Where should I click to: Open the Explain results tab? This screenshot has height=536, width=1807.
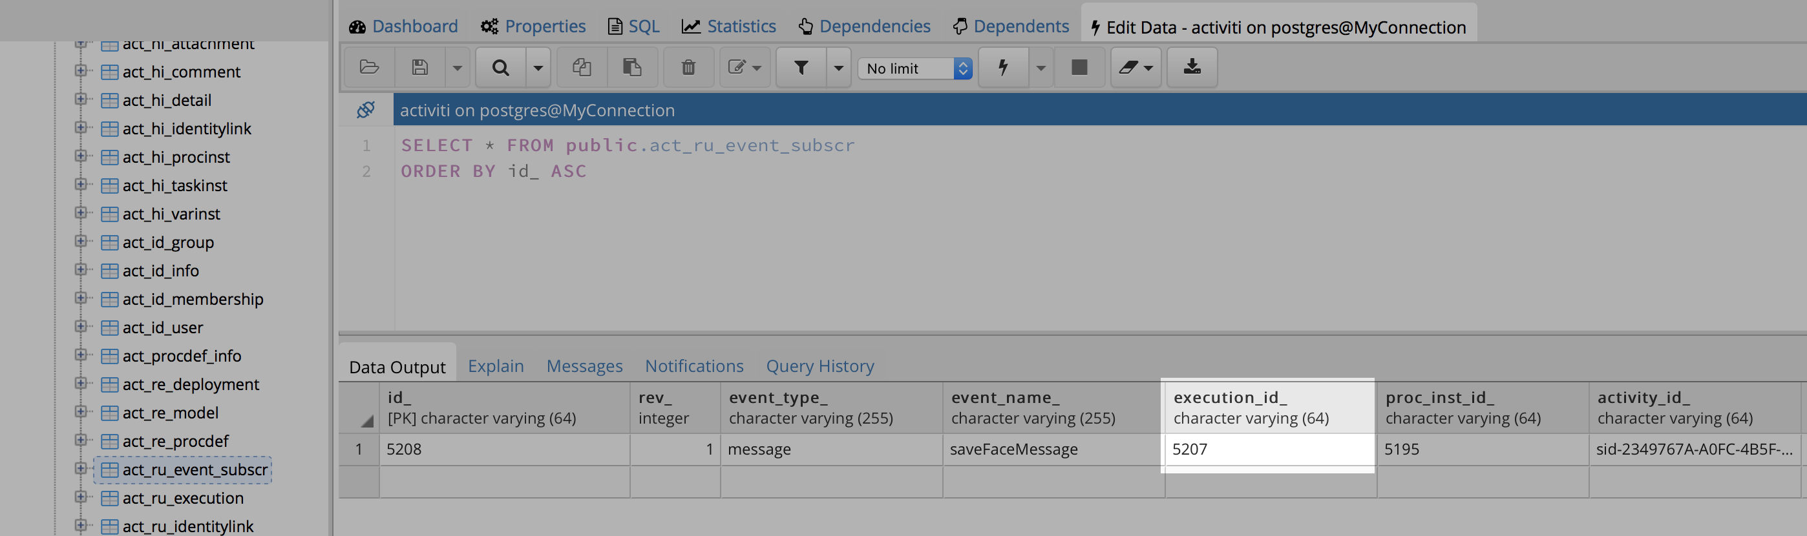click(x=495, y=366)
